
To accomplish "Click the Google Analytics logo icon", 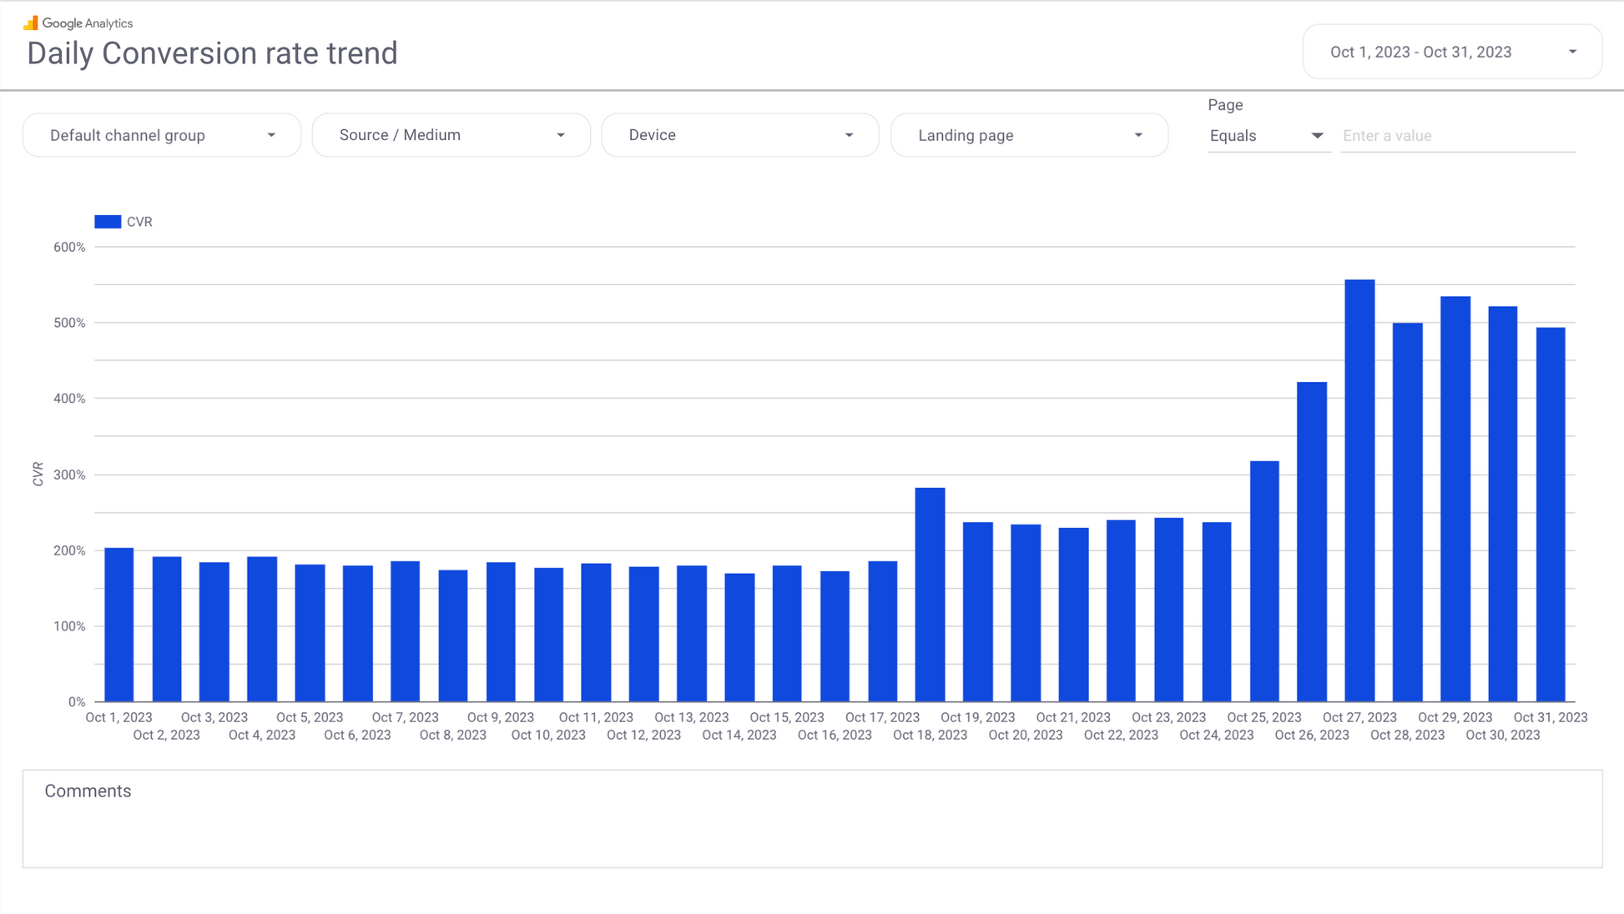I will tap(31, 23).
